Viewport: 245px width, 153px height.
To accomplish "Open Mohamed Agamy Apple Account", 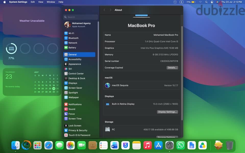I will (79, 25).
